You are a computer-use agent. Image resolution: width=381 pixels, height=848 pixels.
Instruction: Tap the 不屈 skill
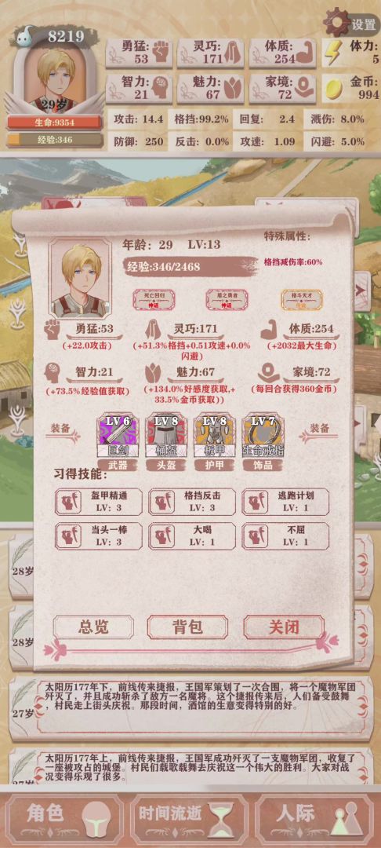click(x=285, y=536)
